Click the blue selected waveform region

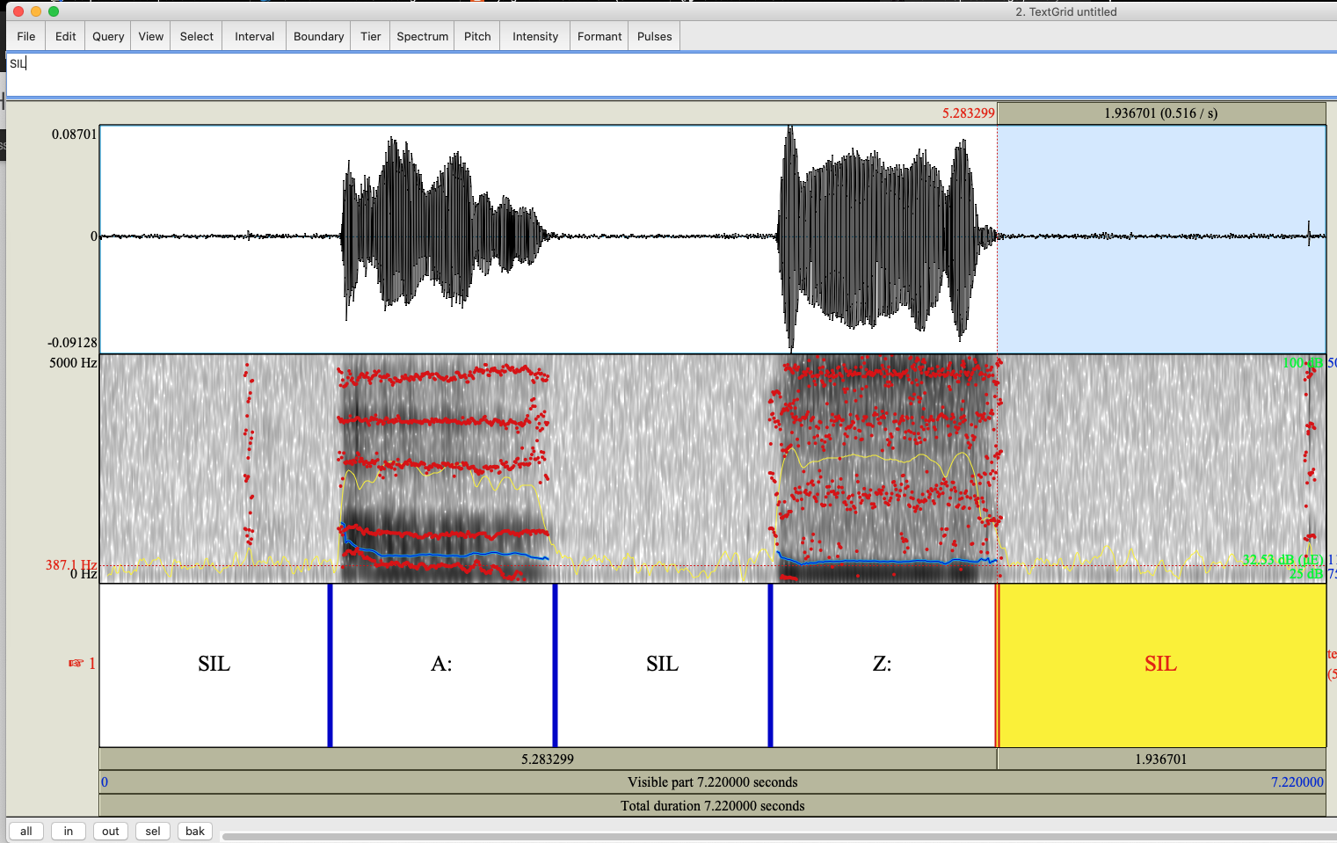[1161, 239]
